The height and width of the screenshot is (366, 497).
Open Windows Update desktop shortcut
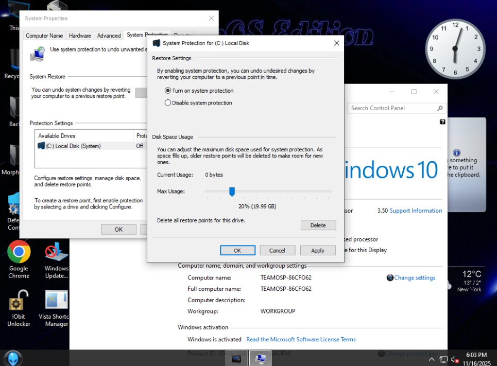(57, 259)
